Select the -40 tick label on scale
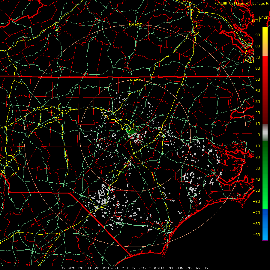 (256, 179)
